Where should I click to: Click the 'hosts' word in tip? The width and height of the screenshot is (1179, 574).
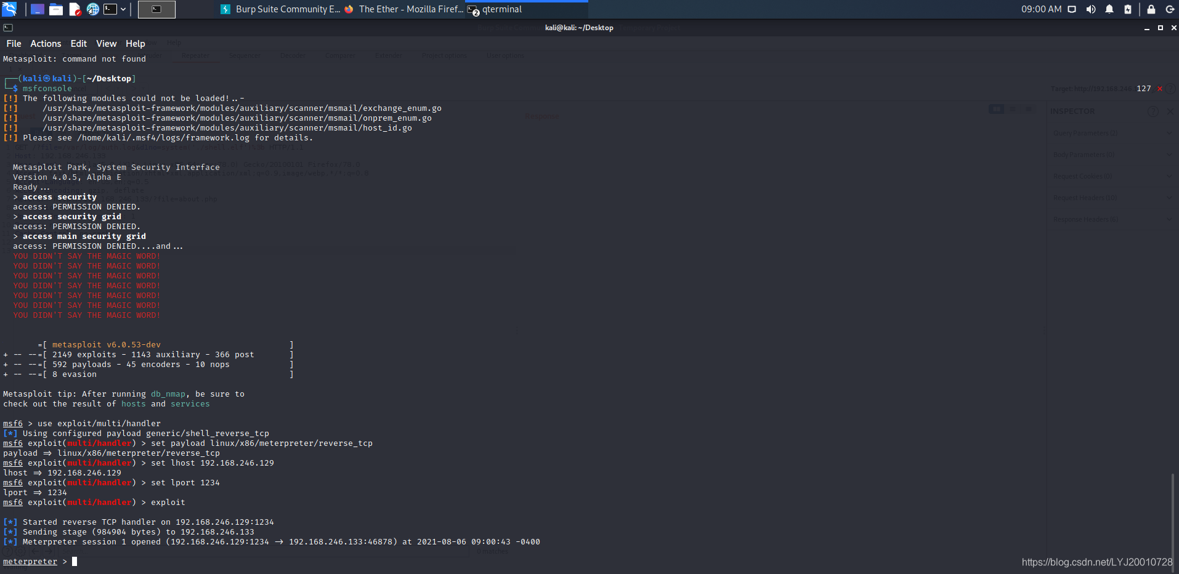click(134, 404)
